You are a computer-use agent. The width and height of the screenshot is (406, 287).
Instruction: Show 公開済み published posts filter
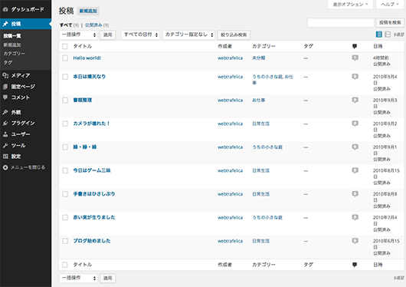point(93,25)
